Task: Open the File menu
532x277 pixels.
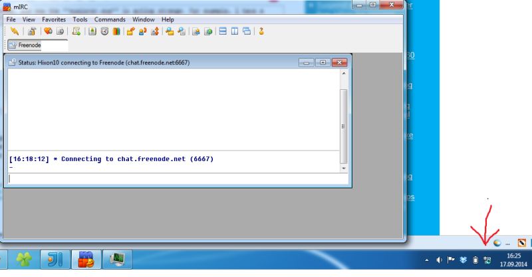Action: (x=11, y=19)
